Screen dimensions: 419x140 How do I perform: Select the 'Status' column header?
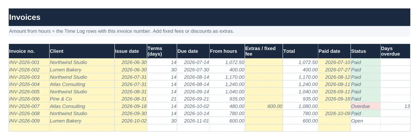366,51
